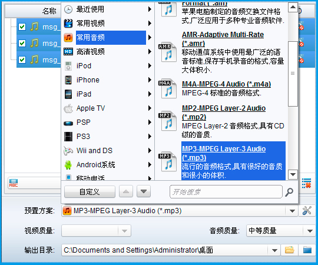
Task: Expand the iPhone submenu arrow
Action: tap(150, 80)
